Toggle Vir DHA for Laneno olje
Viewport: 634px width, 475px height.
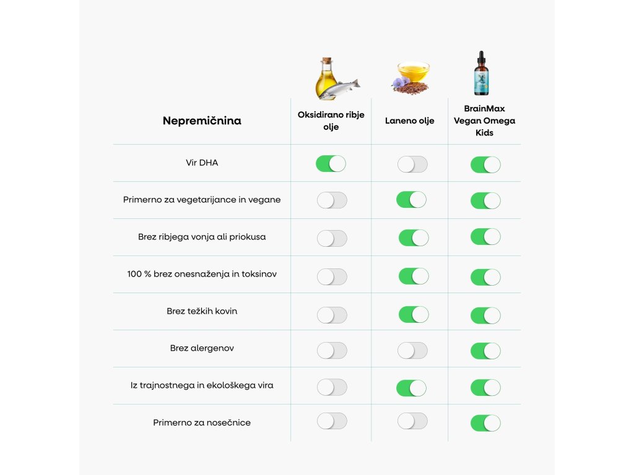point(412,165)
